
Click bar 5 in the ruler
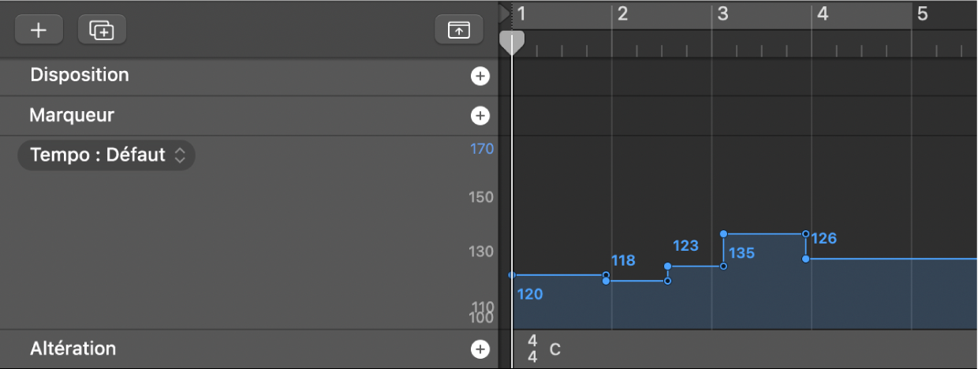tap(922, 14)
